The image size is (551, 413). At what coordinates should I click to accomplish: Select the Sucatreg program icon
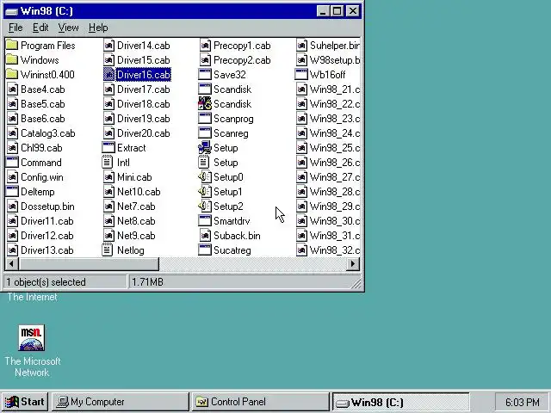click(x=205, y=250)
